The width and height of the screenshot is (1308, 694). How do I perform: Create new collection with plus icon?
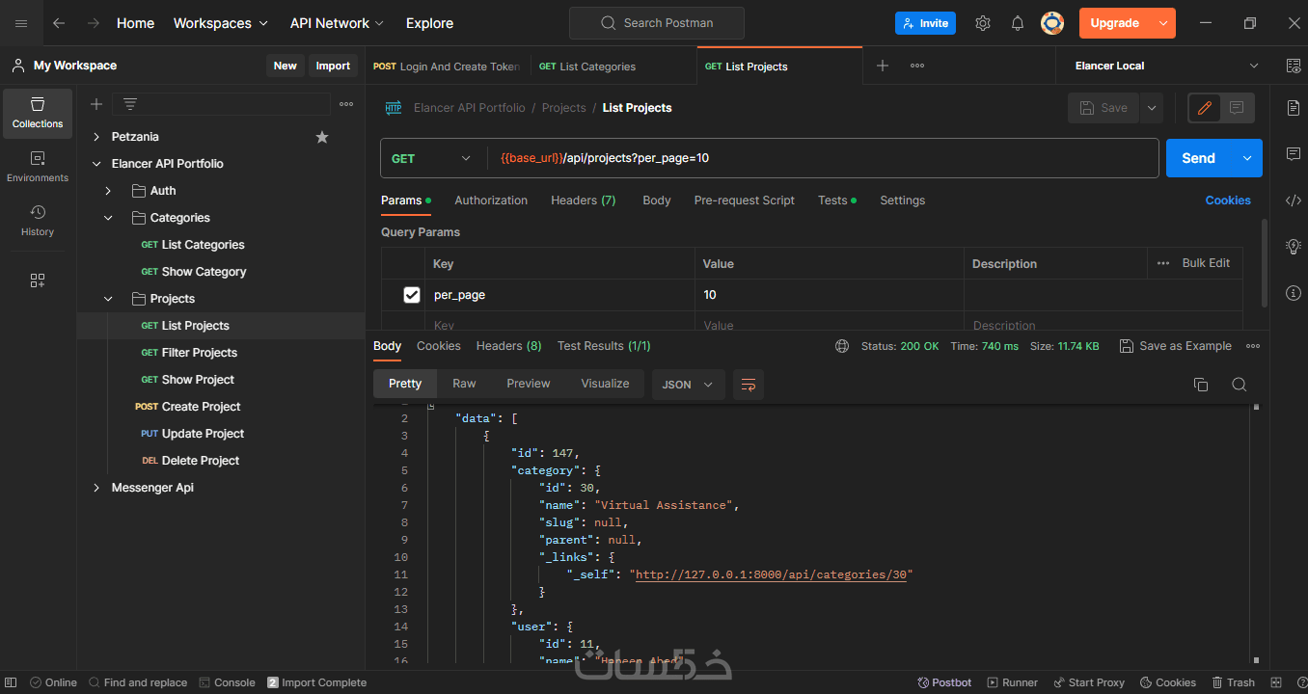click(x=96, y=104)
